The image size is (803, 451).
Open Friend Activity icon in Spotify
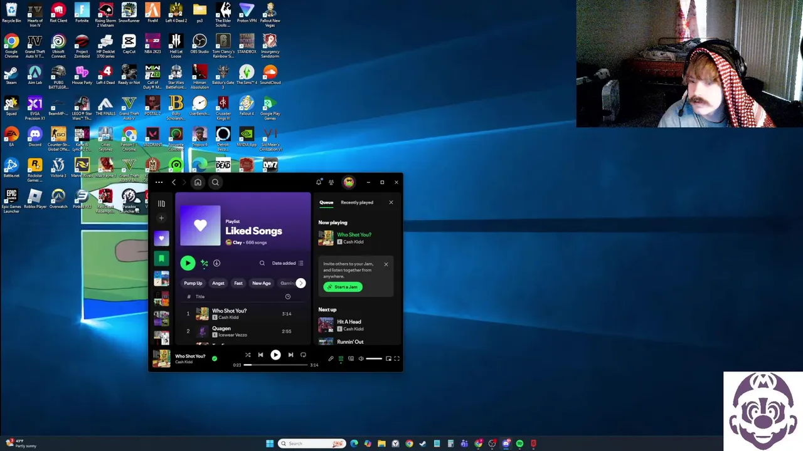pos(331,182)
